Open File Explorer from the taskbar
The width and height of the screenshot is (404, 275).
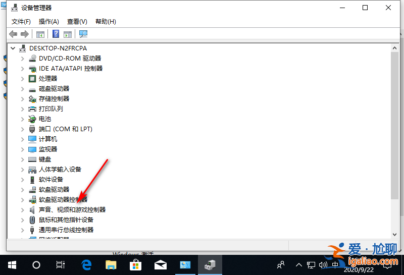tap(111, 265)
